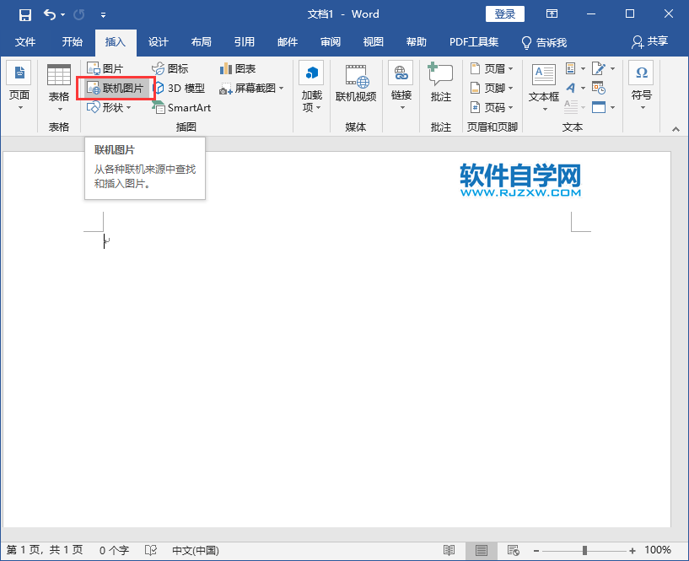Collapse the ribbon with the chevron arrow

(x=675, y=128)
